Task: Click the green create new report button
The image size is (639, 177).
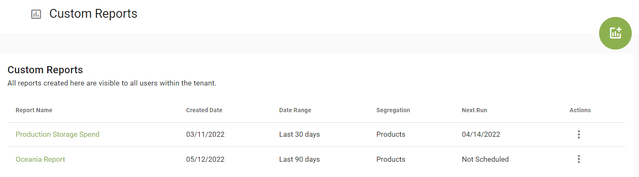Action: [615, 33]
